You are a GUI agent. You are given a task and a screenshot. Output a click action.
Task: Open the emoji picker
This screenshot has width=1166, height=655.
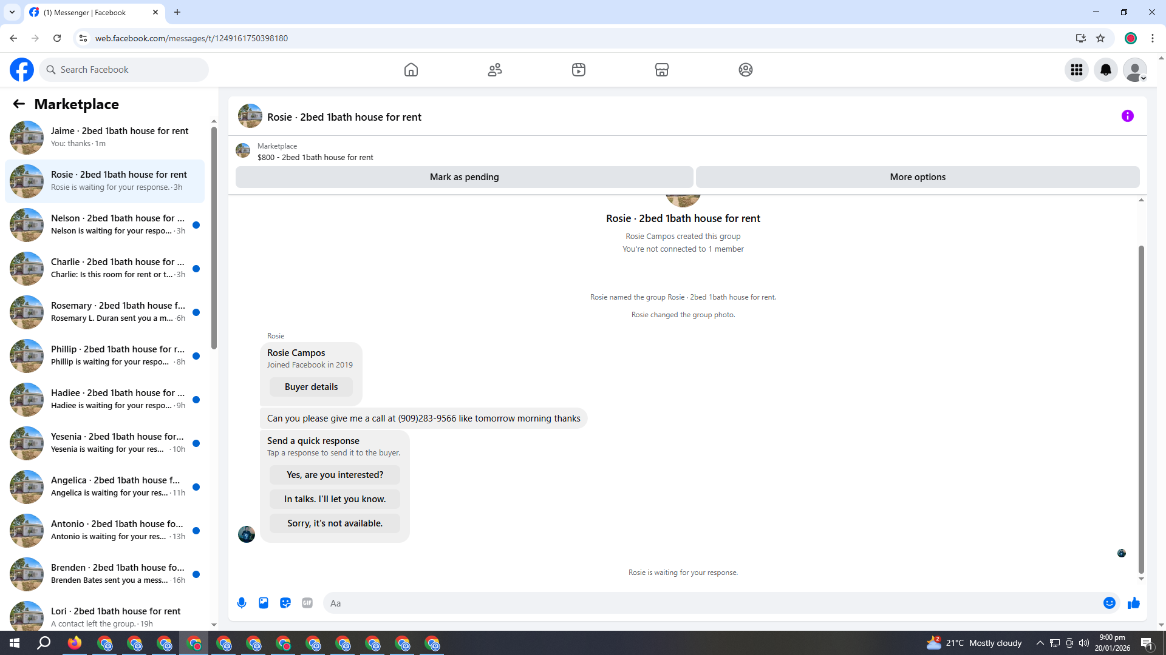click(x=1110, y=603)
